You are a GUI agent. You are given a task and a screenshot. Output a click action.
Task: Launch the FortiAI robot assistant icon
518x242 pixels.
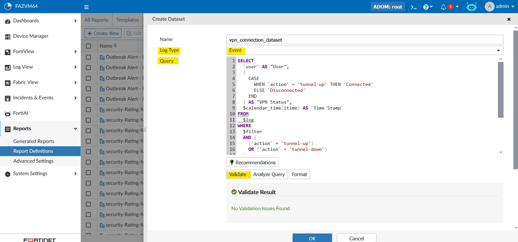coord(472,7)
